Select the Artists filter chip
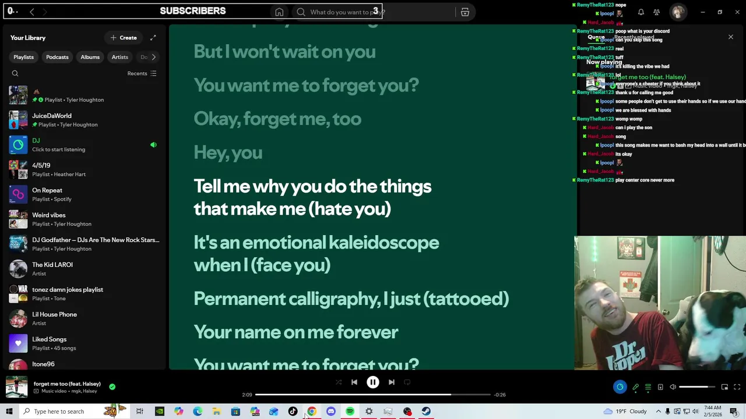 pyautogui.click(x=119, y=57)
